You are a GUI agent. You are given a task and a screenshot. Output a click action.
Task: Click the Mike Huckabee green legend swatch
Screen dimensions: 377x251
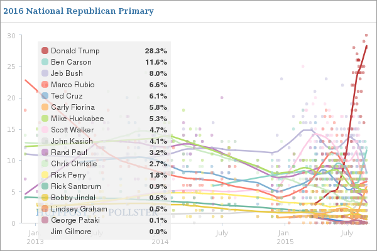45,119
